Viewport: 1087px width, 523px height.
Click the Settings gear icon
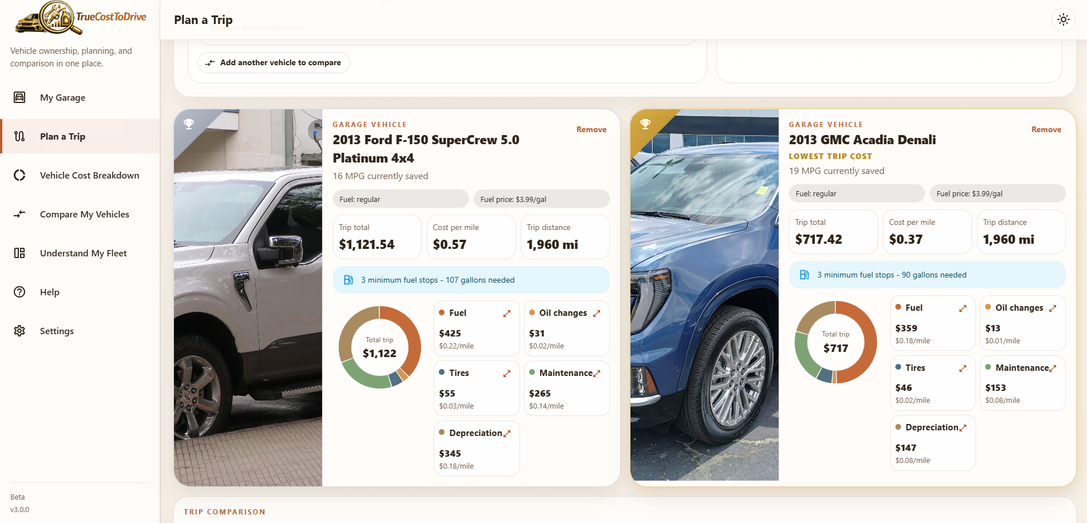[19, 331]
